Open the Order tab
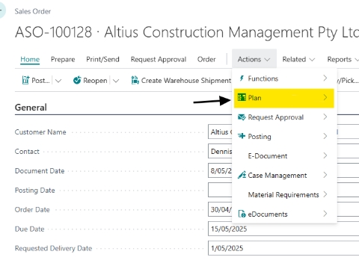Viewport: 359px width, 269px height. pyautogui.click(x=206, y=59)
